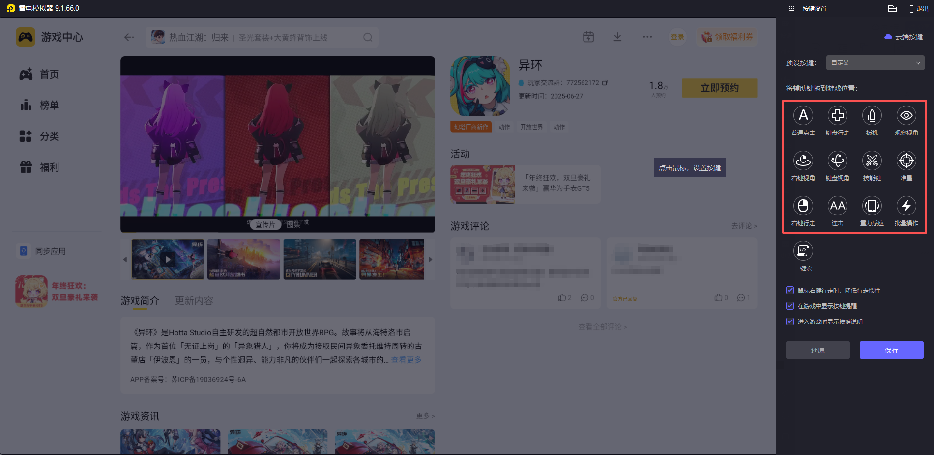Open the keymap folder icon in title bar
The height and width of the screenshot is (455, 934).
[x=893, y=8]
